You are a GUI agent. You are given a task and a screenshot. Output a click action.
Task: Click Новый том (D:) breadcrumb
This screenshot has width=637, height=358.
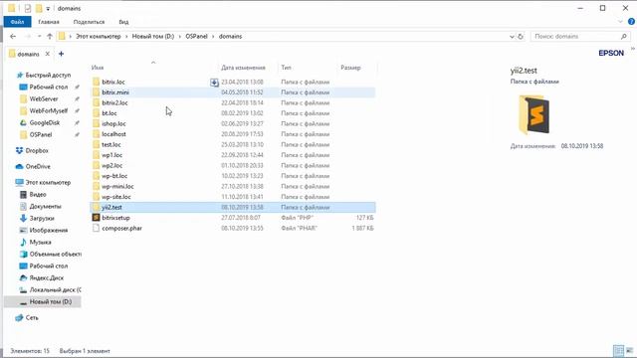[x=153, y=37]
